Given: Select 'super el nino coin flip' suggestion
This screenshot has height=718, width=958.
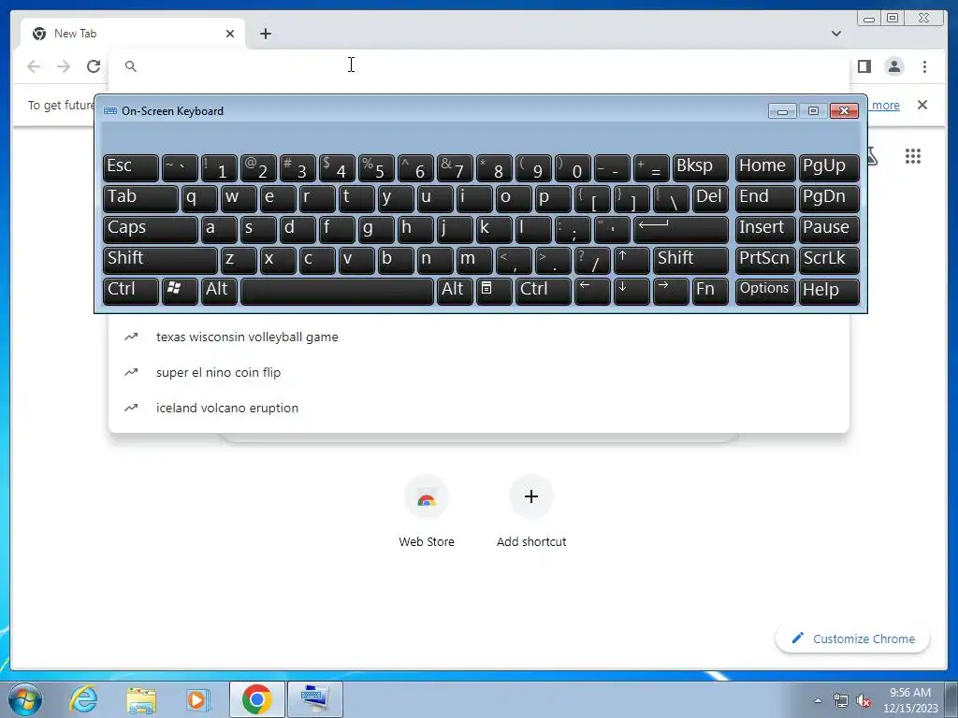Looking at the screenshot, I should coord(478,372).
